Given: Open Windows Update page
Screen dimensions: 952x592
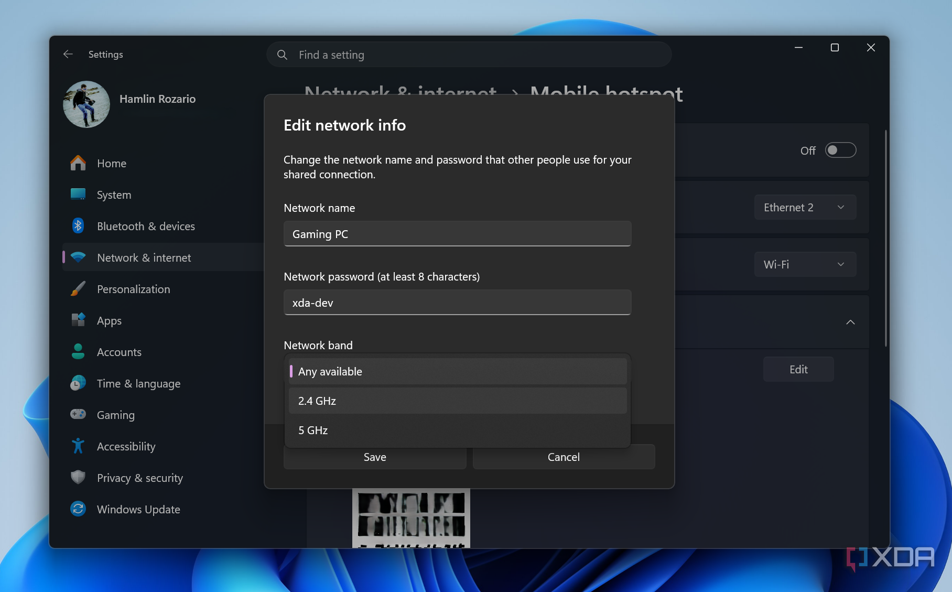Looking at the screenshot, I should (x=163, y=509).
